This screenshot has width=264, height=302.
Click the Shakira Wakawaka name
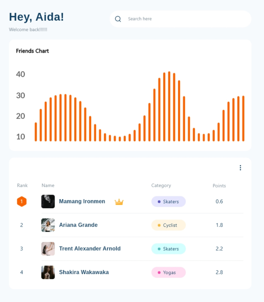click(84, 272)
